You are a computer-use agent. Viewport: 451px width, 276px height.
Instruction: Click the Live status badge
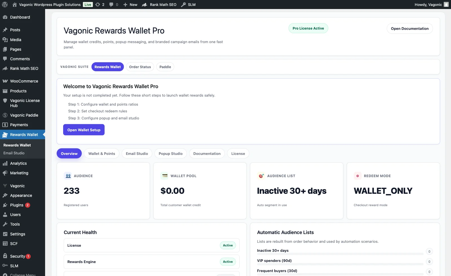88,5
